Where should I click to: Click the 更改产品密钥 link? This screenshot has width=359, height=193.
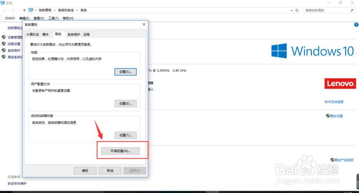[344, 160]
